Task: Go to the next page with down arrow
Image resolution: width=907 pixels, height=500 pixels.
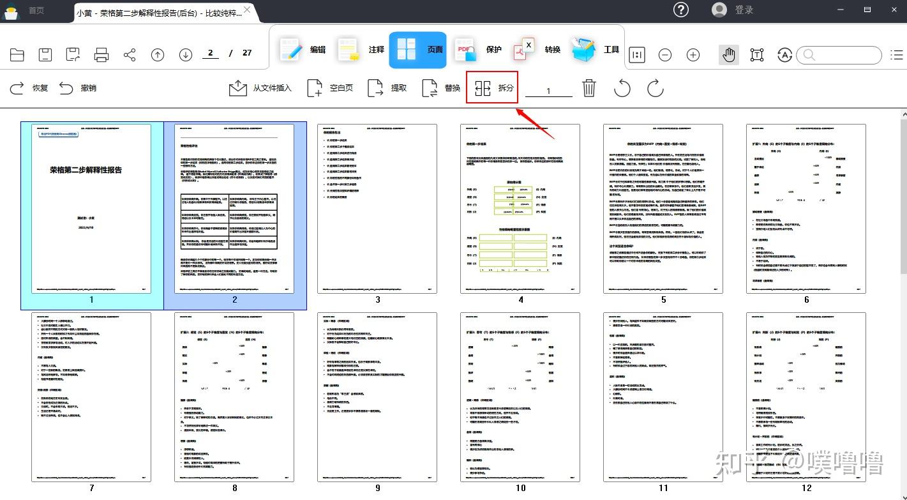Action: (x=186, y=55)
